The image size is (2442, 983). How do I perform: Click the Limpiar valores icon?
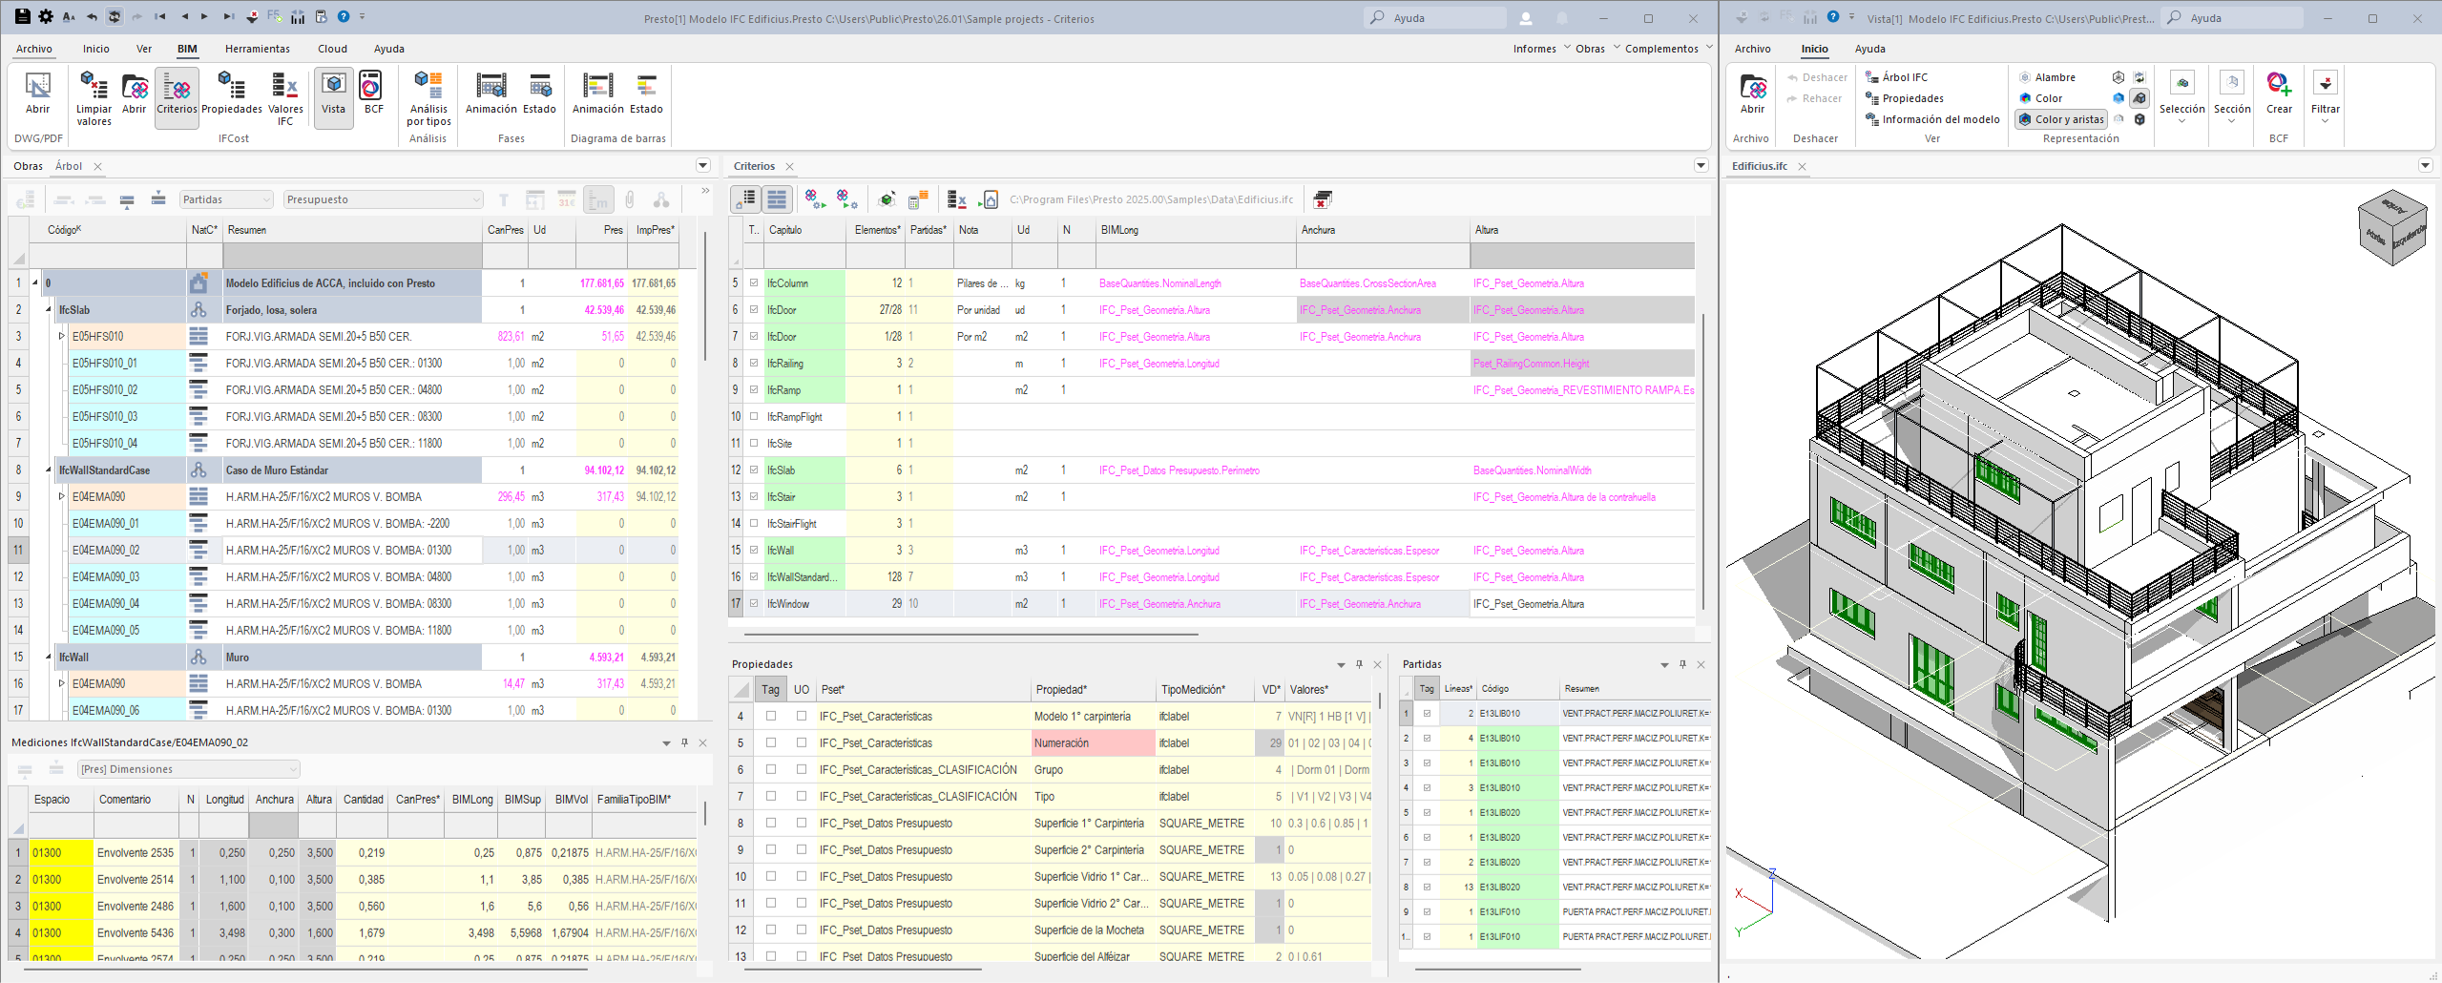pyautogui.click(x=94, y=98)
